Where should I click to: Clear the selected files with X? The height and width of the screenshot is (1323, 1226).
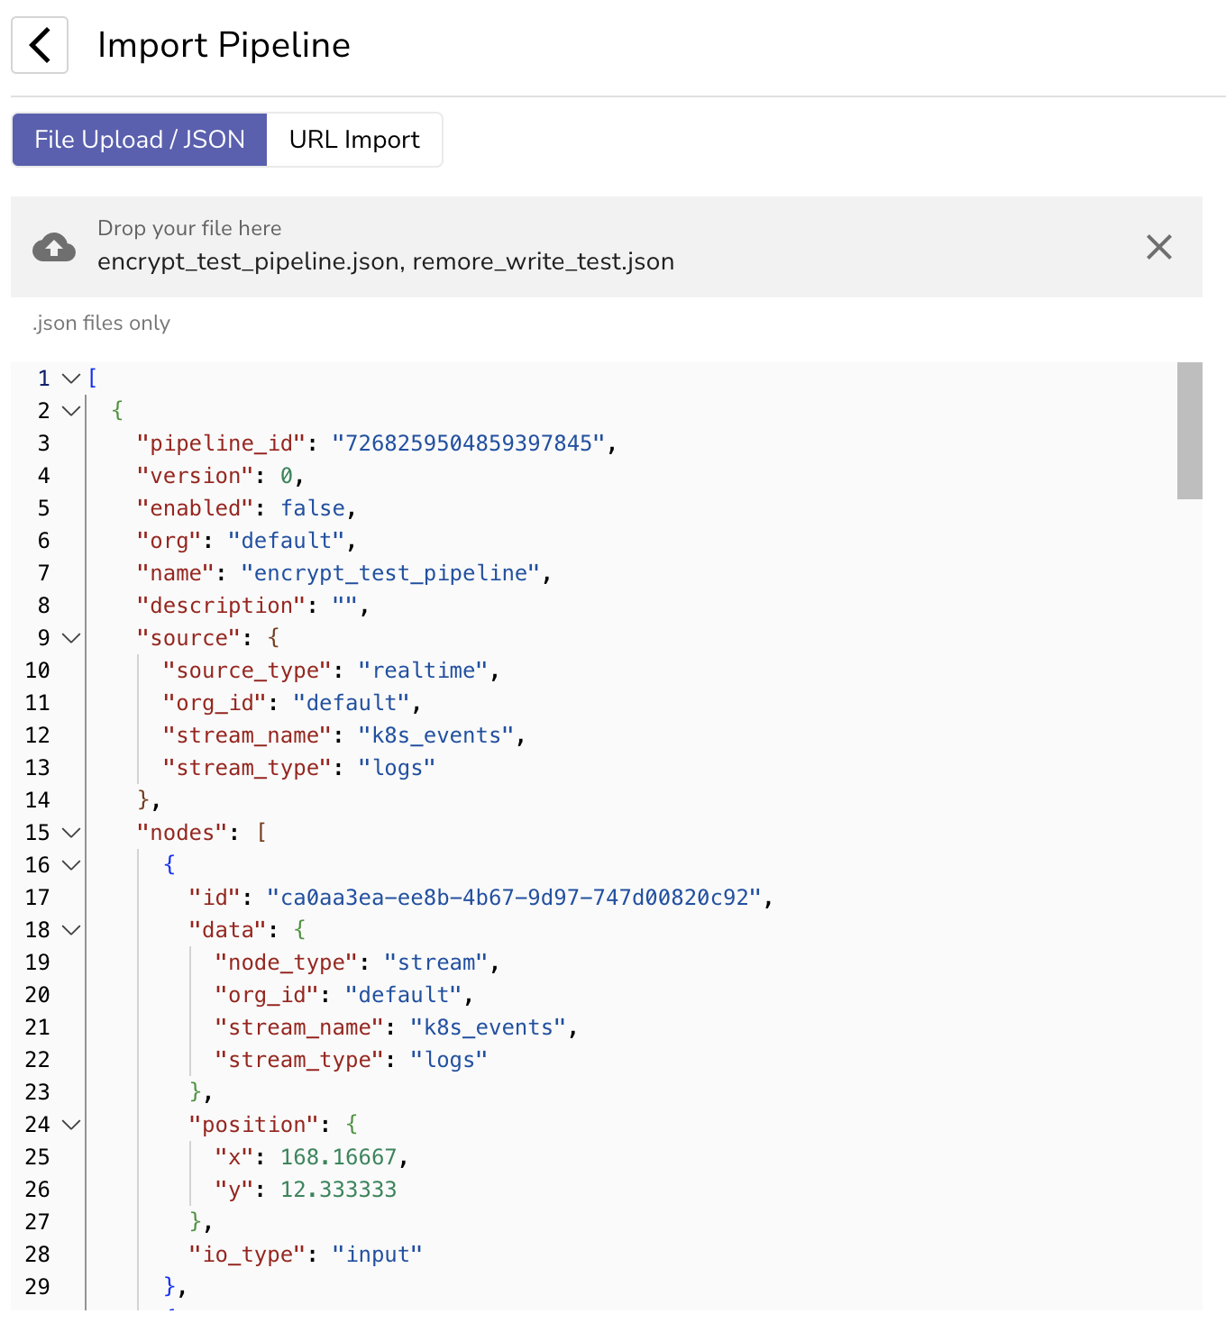coord(1158,247)
